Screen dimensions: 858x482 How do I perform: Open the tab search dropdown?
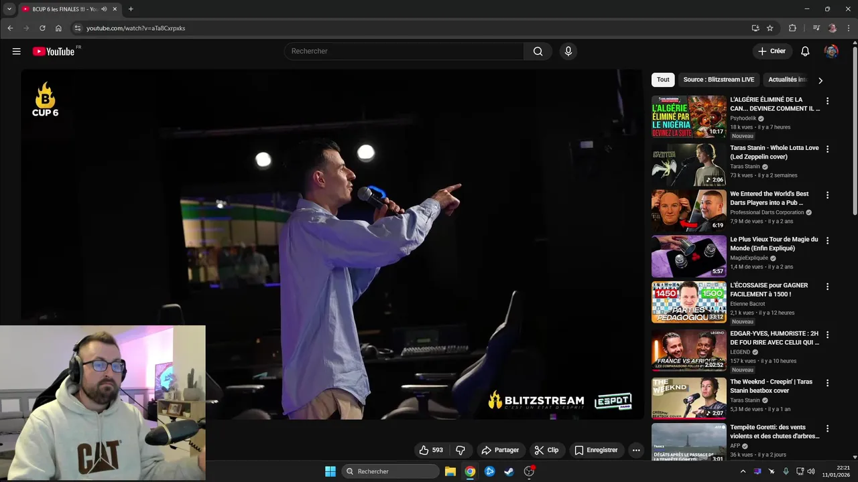9,9
